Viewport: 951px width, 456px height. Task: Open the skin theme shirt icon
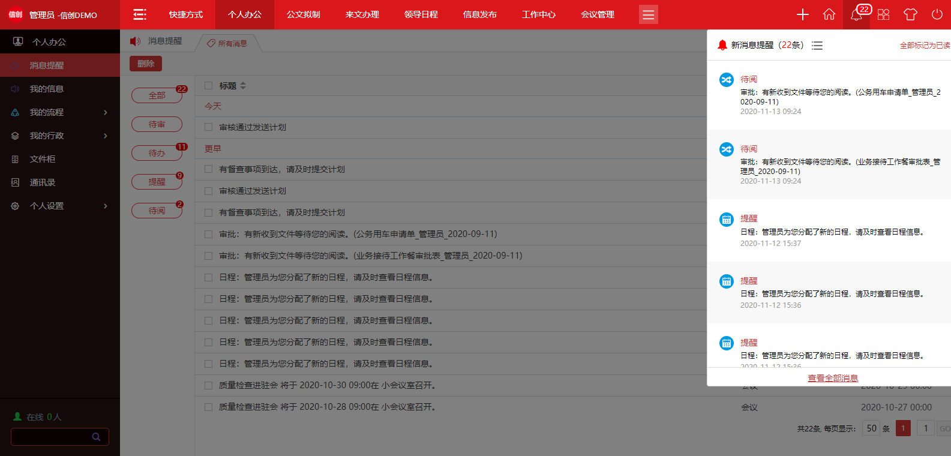point(910,14)
